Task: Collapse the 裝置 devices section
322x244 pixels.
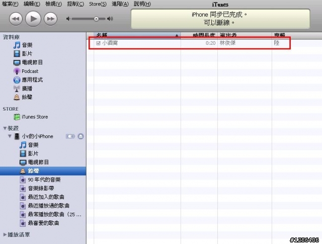Action: (x=5, y=128)
